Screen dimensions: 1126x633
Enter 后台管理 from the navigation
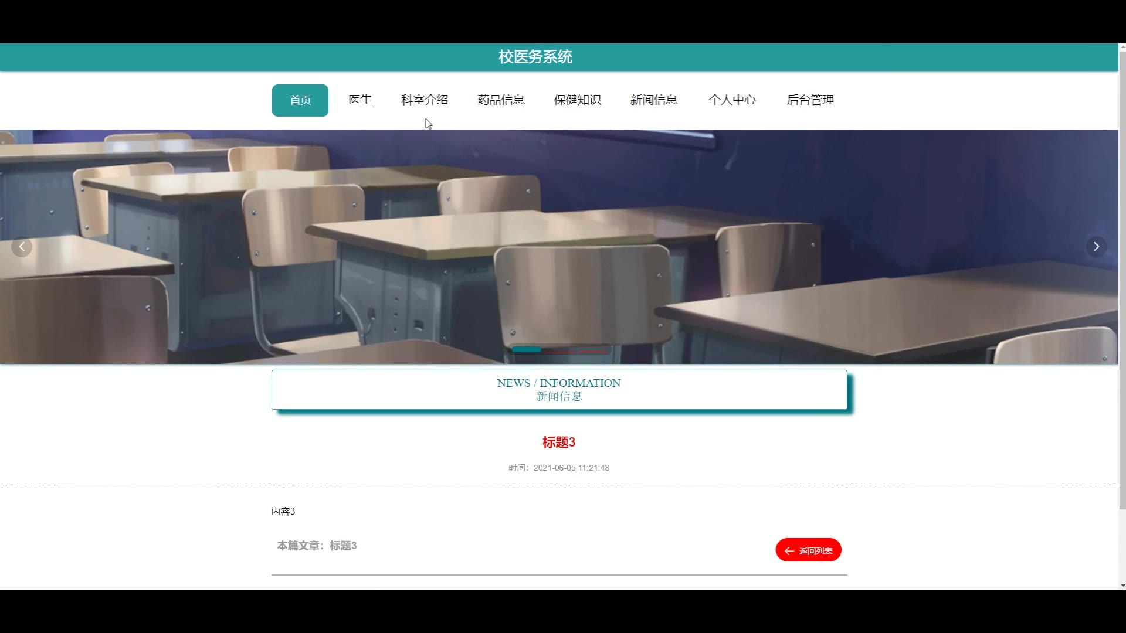[810, 100]
